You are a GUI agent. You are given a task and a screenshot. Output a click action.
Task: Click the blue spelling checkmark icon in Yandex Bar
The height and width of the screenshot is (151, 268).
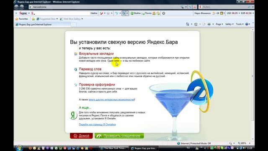coord(116,13)
